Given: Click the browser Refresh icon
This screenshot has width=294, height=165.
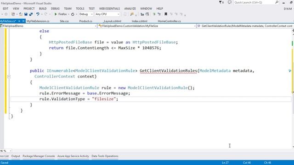Looking at the screenshot, I should click(73, 14).
